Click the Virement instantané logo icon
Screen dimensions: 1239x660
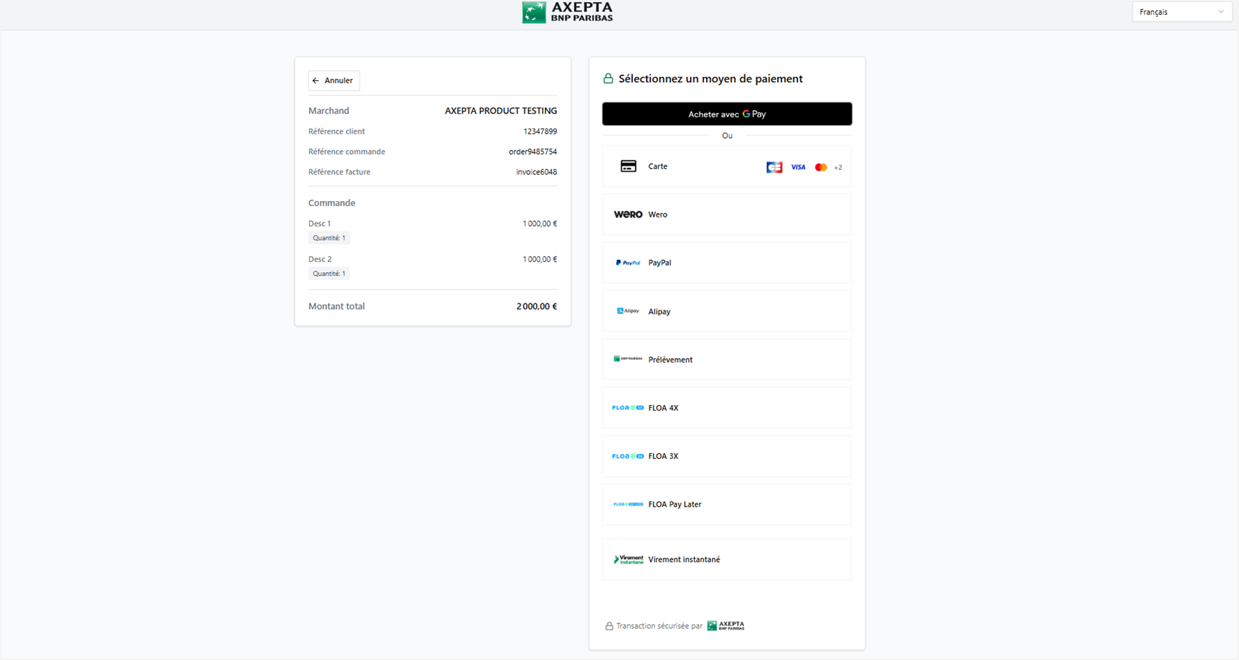[x=628, y=560]
